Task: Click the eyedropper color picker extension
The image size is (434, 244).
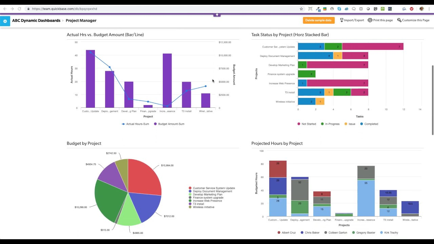Action: 318,9
